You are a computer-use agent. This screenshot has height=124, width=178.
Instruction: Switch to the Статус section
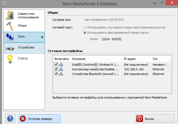[x=23, y=58]
